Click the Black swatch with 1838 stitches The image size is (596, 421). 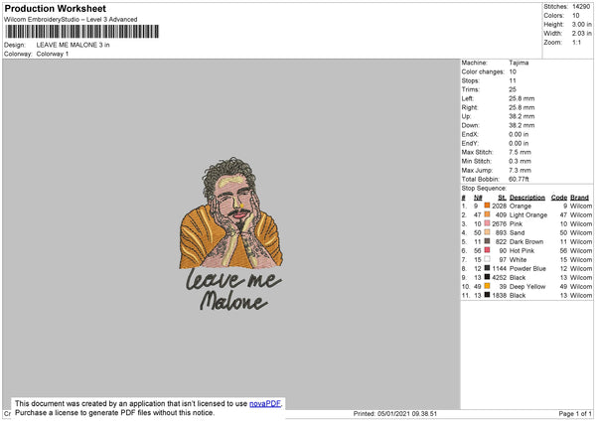click(x=487, y=295)
